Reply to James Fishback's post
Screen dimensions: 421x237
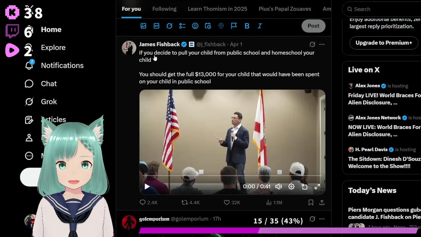pos(148,202)
